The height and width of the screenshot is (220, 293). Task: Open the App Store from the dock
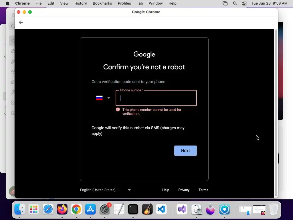[x=90, y=209]
